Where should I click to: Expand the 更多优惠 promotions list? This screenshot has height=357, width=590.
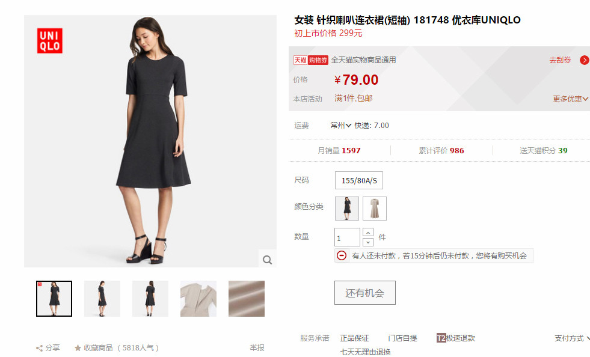570,99
